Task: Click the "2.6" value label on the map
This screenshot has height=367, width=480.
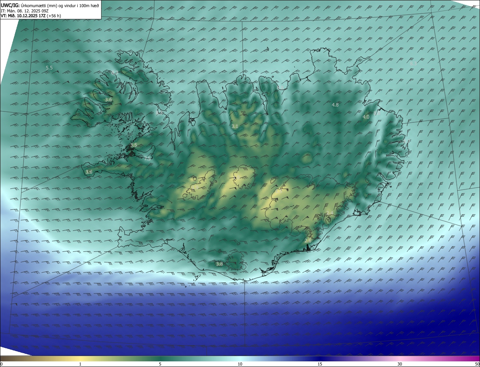Action: click(x=308, y=241)
